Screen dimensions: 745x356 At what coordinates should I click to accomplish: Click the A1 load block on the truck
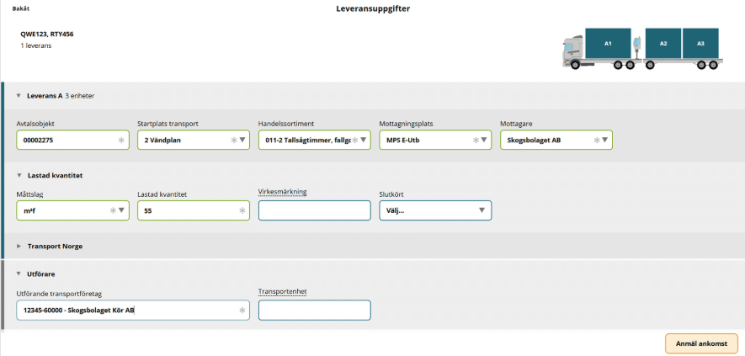coord(608,42)
